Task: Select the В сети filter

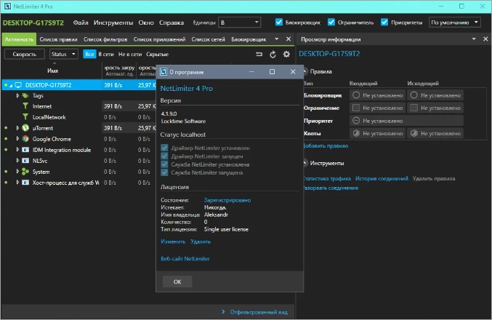Action: pos(106,54)
